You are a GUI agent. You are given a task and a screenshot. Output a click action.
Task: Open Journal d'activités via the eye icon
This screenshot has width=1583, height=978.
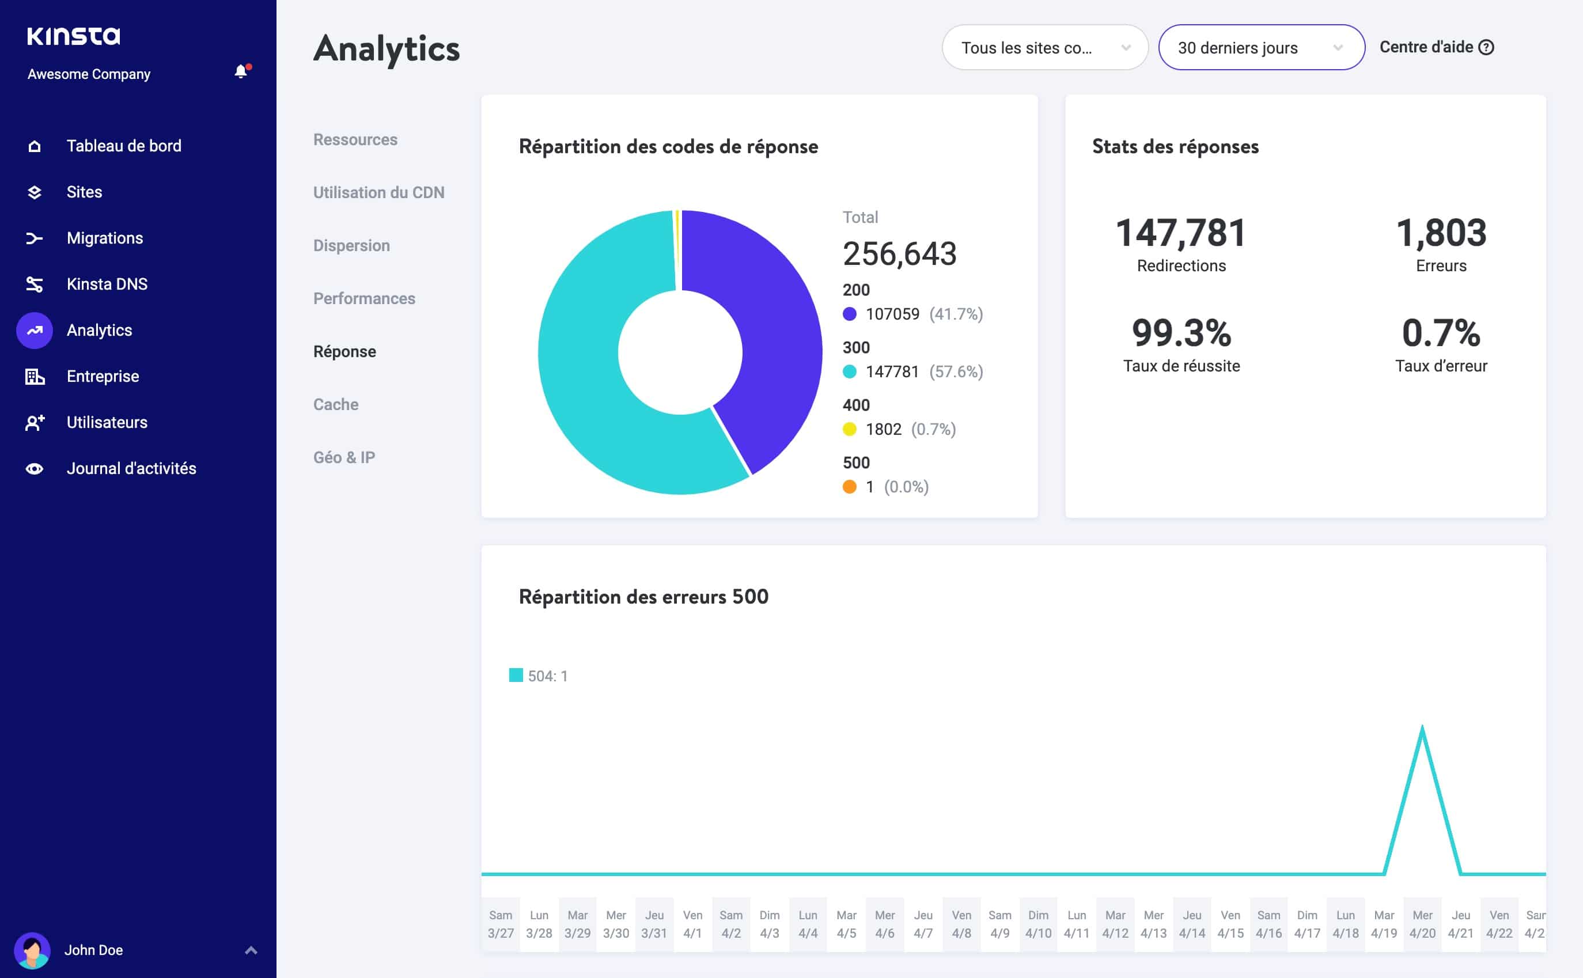[x=35, y=468]
